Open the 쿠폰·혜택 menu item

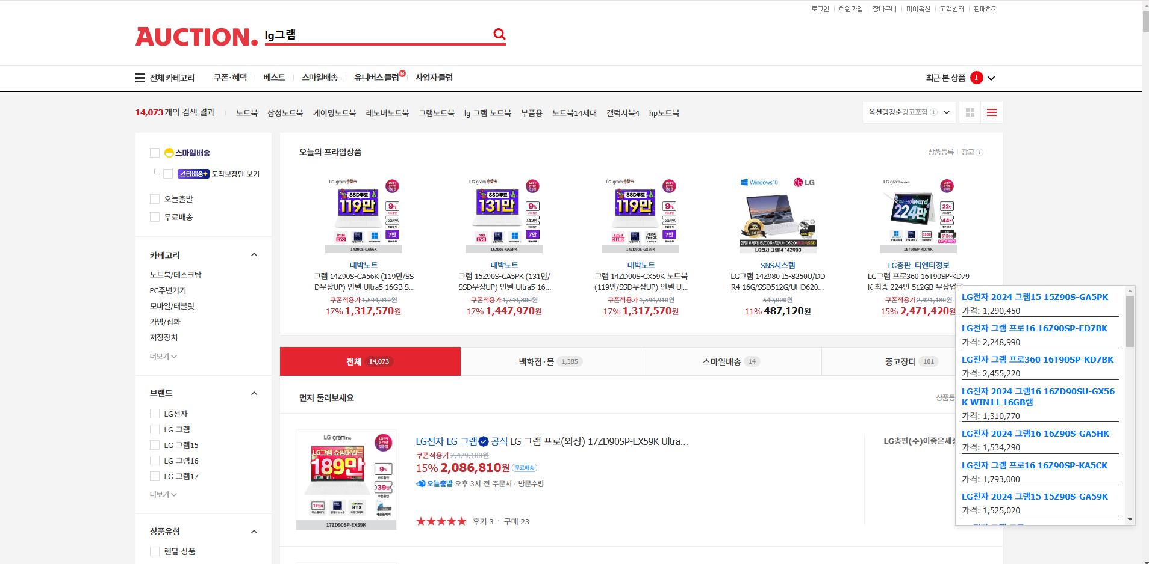click(x=230, y=78)
